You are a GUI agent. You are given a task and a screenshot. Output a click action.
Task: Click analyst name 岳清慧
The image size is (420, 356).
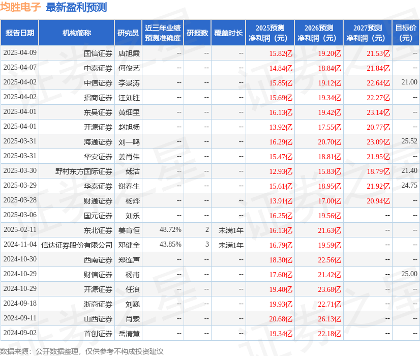[x=129, y=334]
